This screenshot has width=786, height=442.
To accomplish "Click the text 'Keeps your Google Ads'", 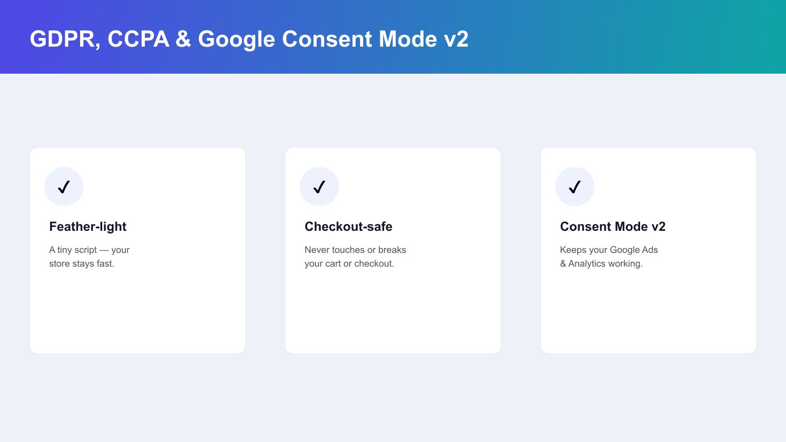I will click(x=609, y=250).
